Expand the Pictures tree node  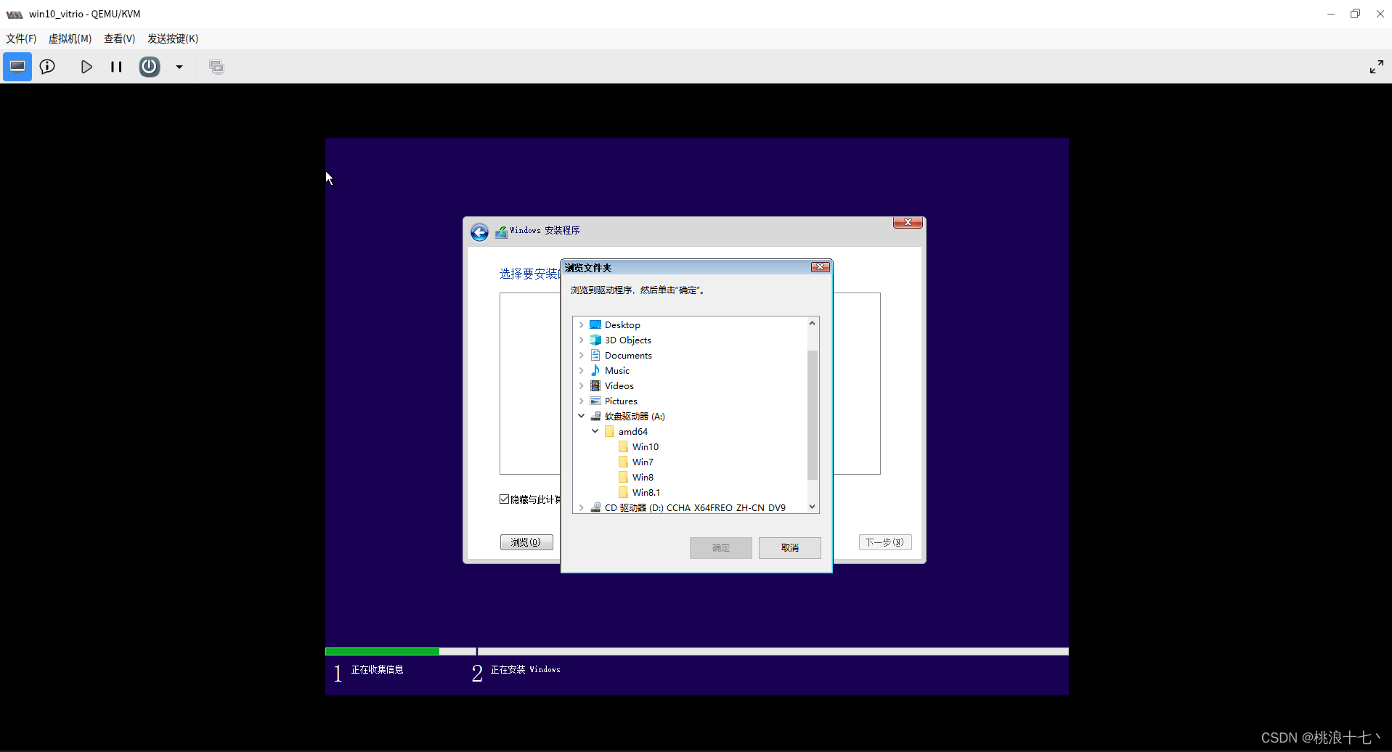(x=582, y=401)
